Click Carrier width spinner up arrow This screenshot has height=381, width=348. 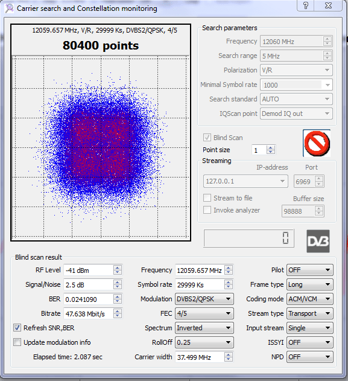(x=229, y=355)
